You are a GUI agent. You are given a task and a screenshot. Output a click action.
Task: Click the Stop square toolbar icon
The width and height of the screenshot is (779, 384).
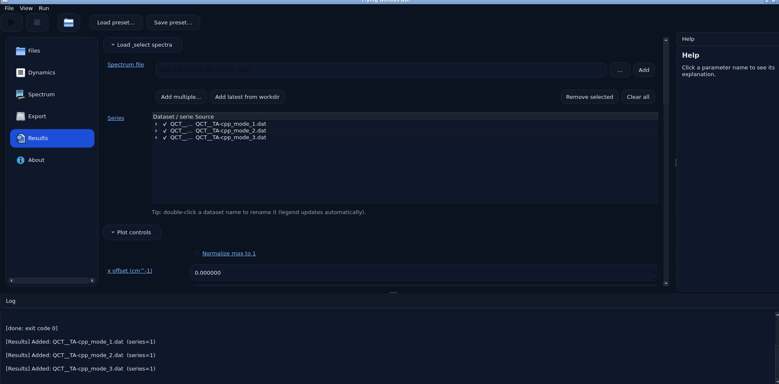37,22
